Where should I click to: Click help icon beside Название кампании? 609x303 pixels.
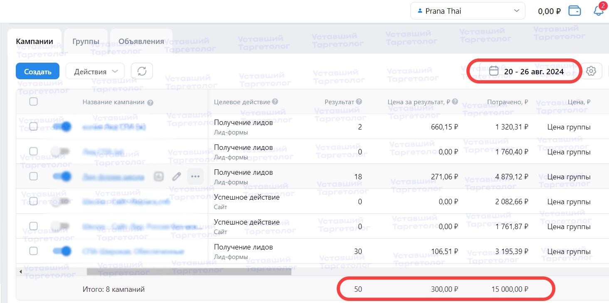pos(150,103)
